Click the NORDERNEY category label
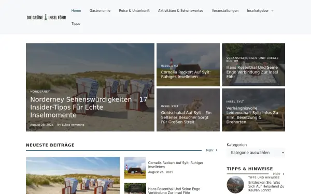 [40, 92]
